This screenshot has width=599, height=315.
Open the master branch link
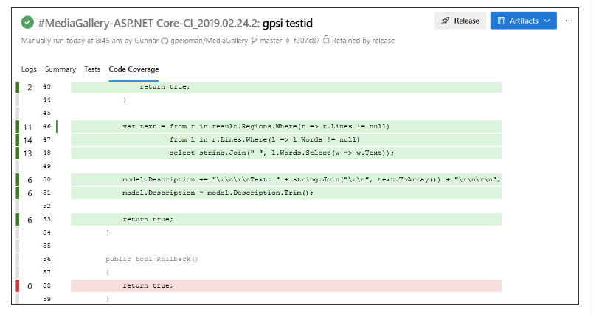pos(271,40)
